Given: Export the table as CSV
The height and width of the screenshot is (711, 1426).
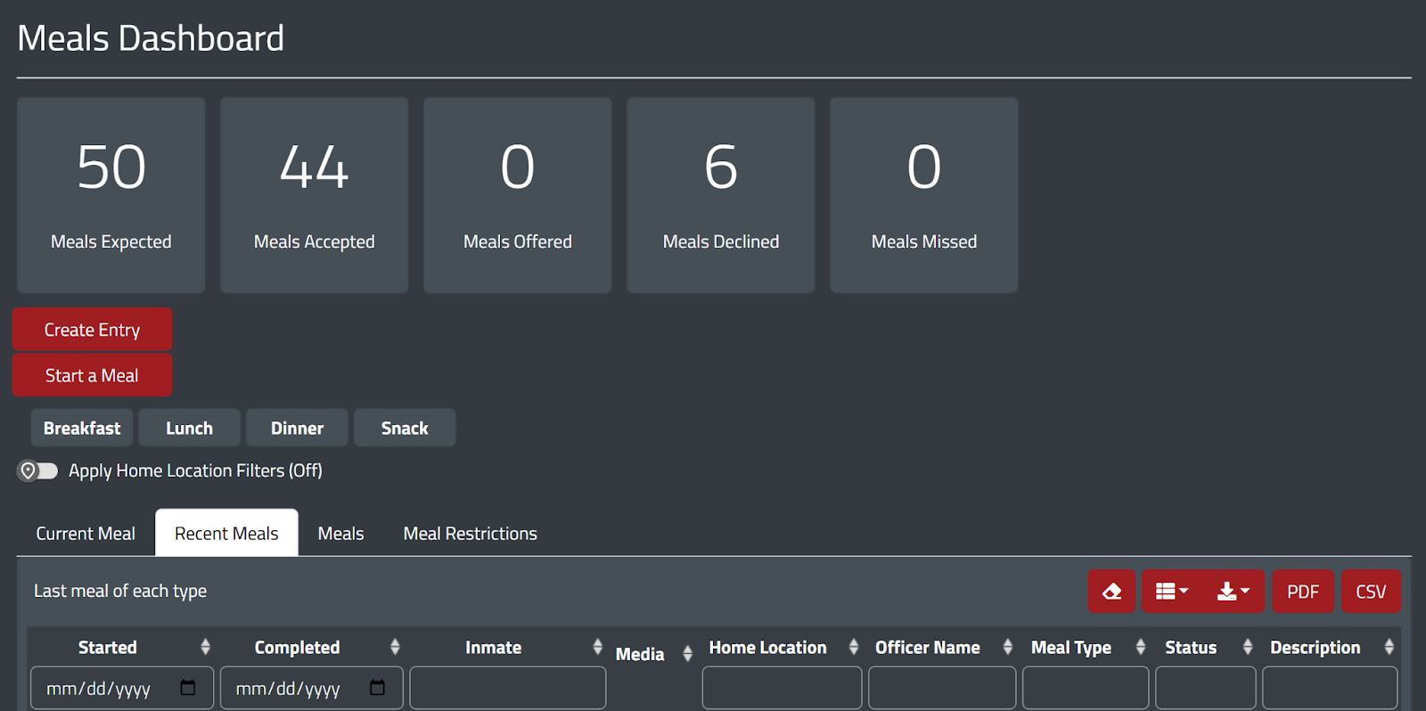Looking at the screenshot, I should pos(1371,592).
